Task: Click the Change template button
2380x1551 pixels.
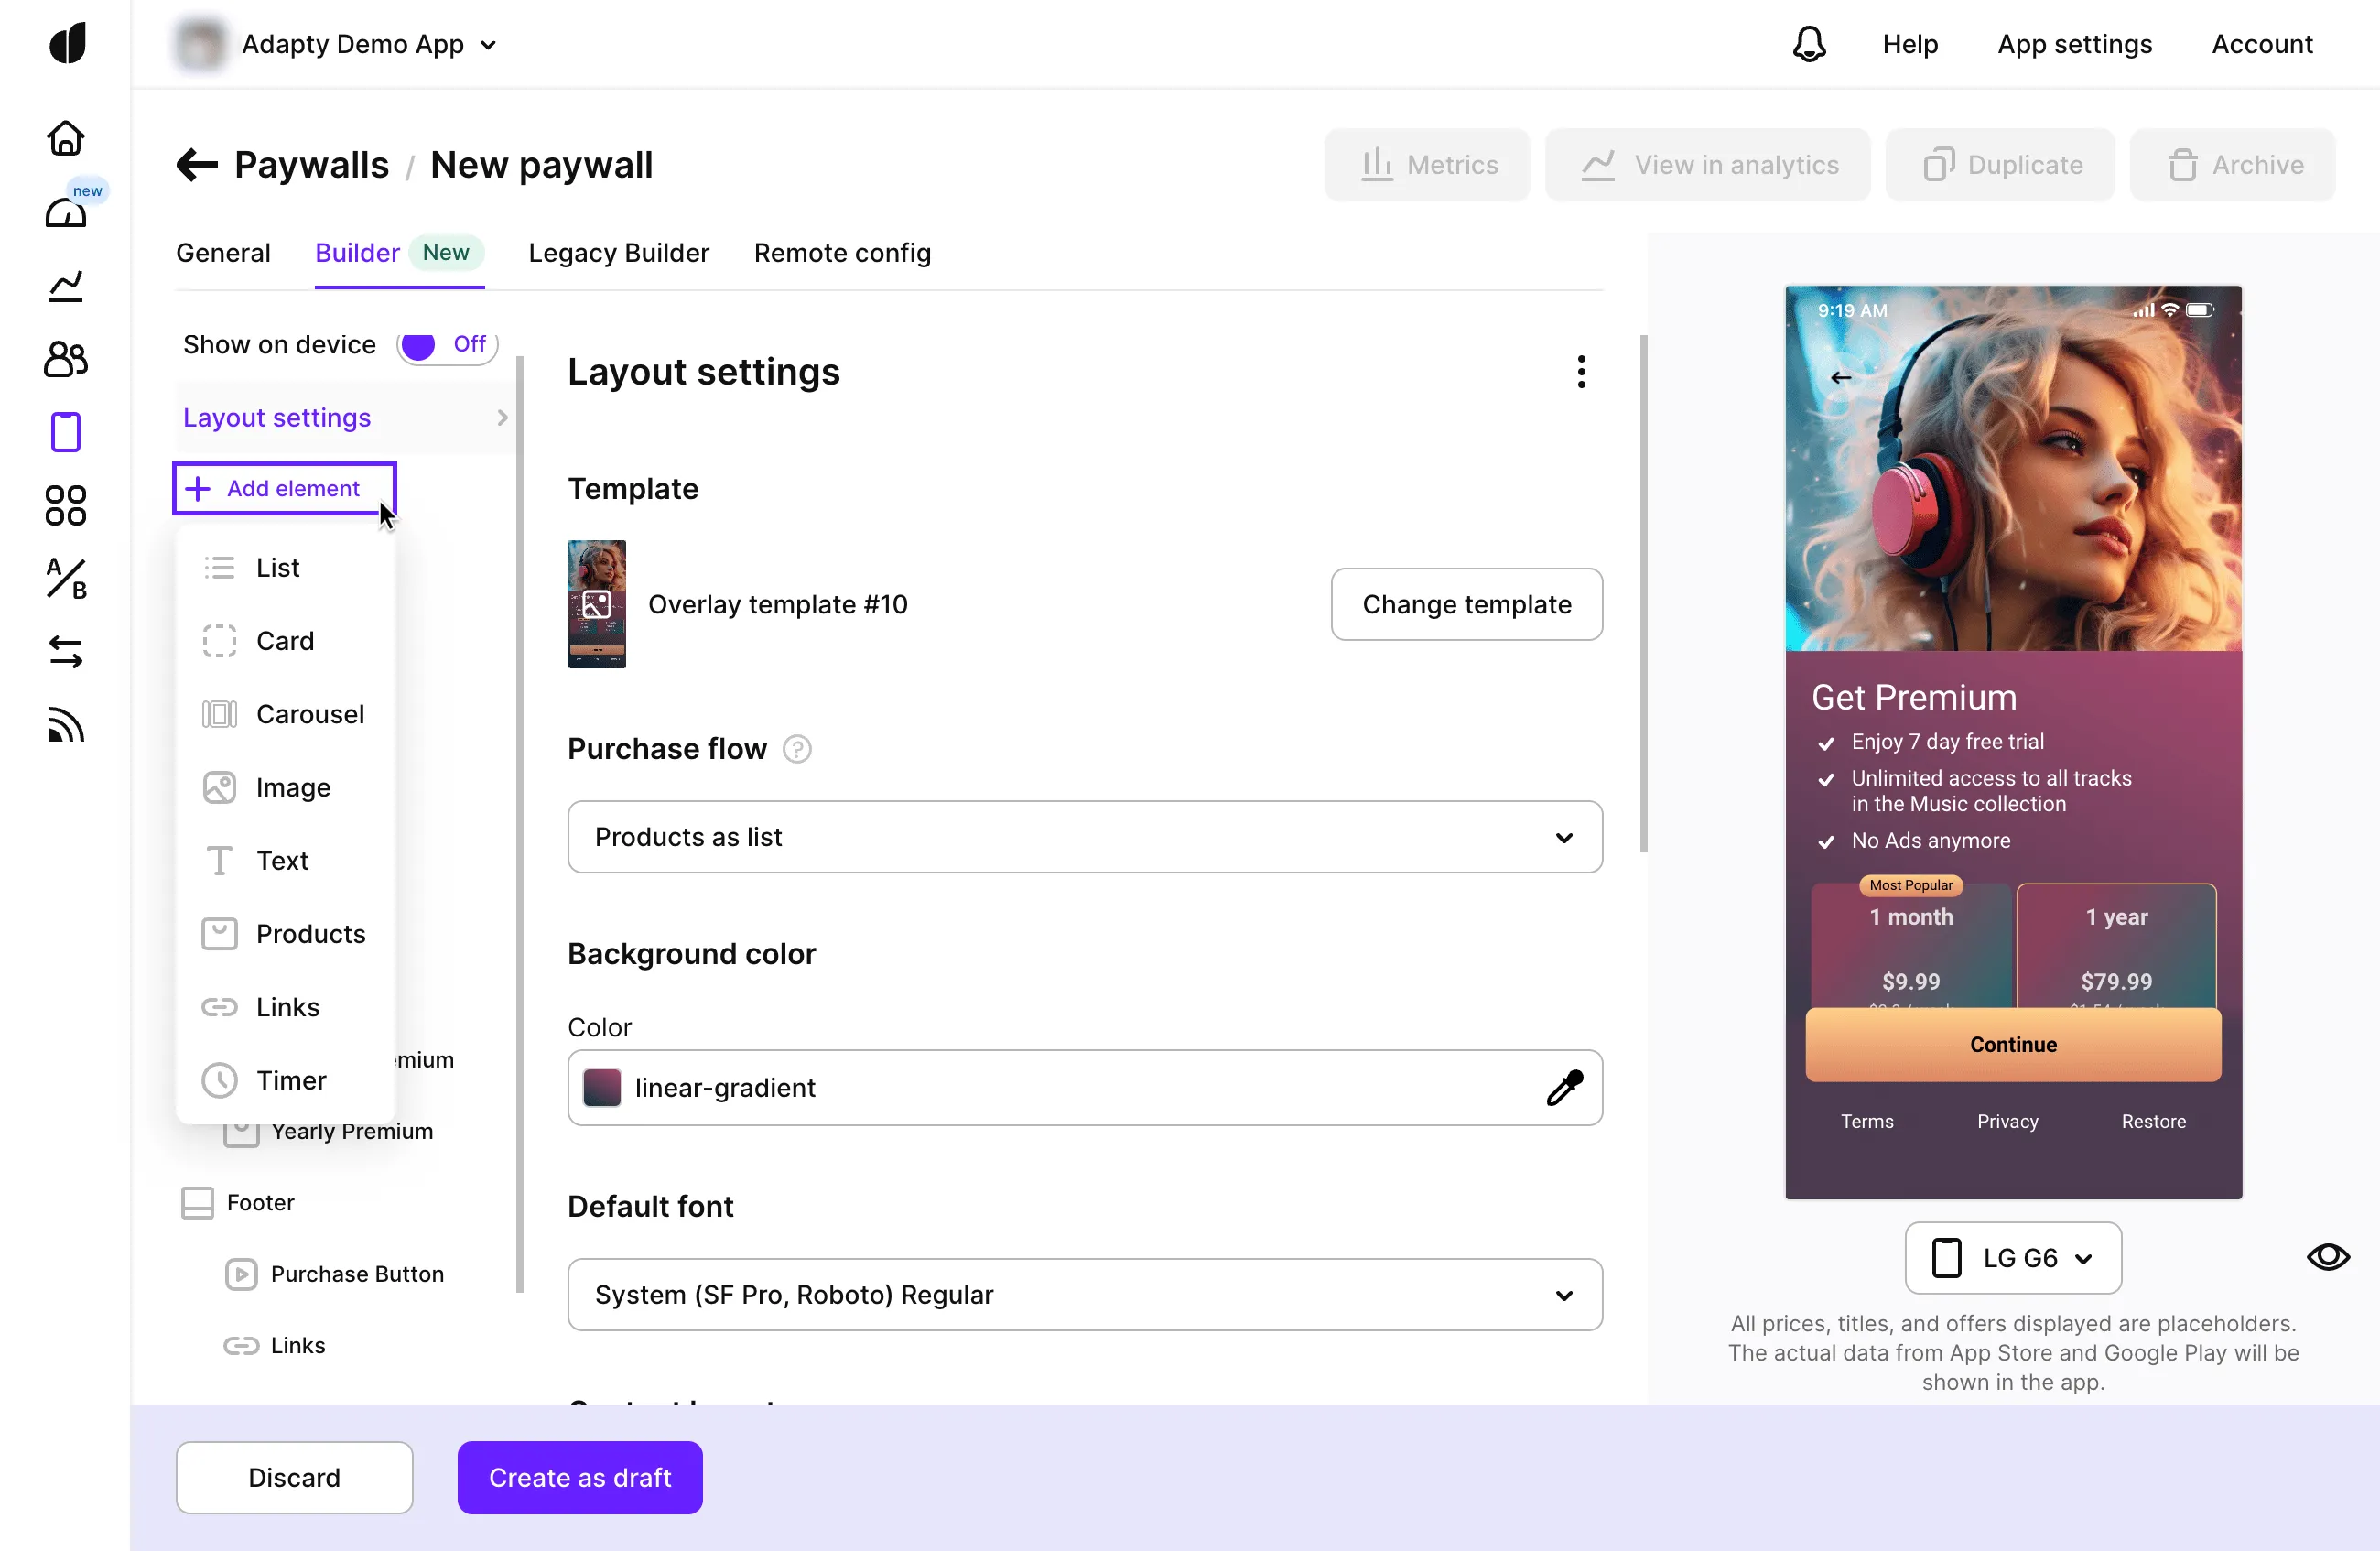Action: (x=1466, y=604)
